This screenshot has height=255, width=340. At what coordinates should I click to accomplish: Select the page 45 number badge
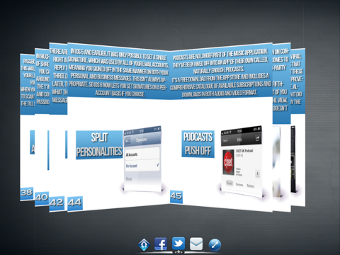pyautogui.click(x=176, y=196)
